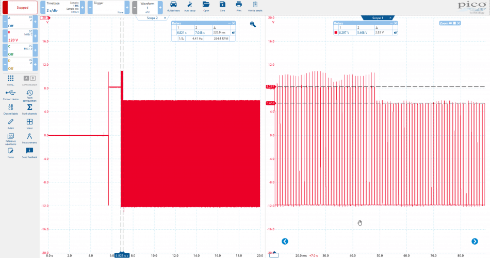Viewport: 490px width, 258px height.
Task: Increase Channel C range
Action: [x=35, y=50]
